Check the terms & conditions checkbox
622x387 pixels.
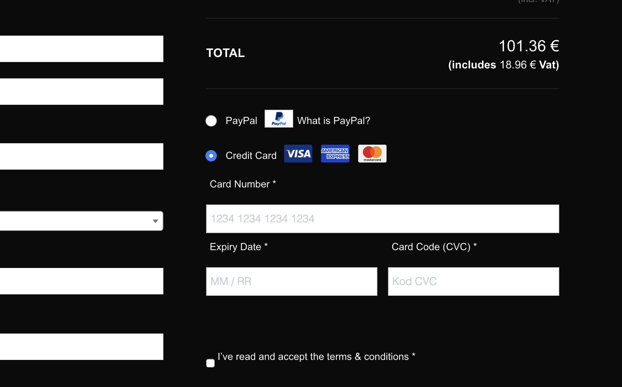click(x=210, y=362)
